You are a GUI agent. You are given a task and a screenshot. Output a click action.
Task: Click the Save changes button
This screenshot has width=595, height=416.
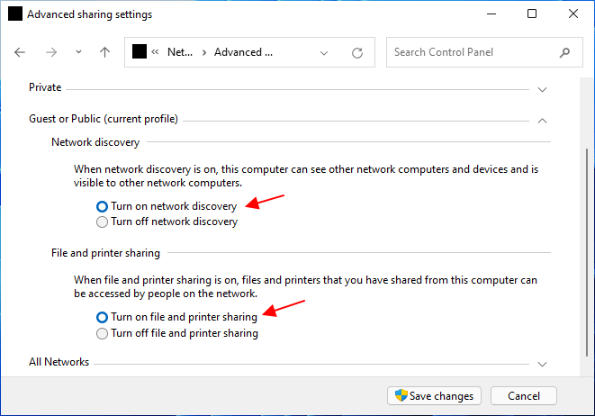[x=435, y=395]
